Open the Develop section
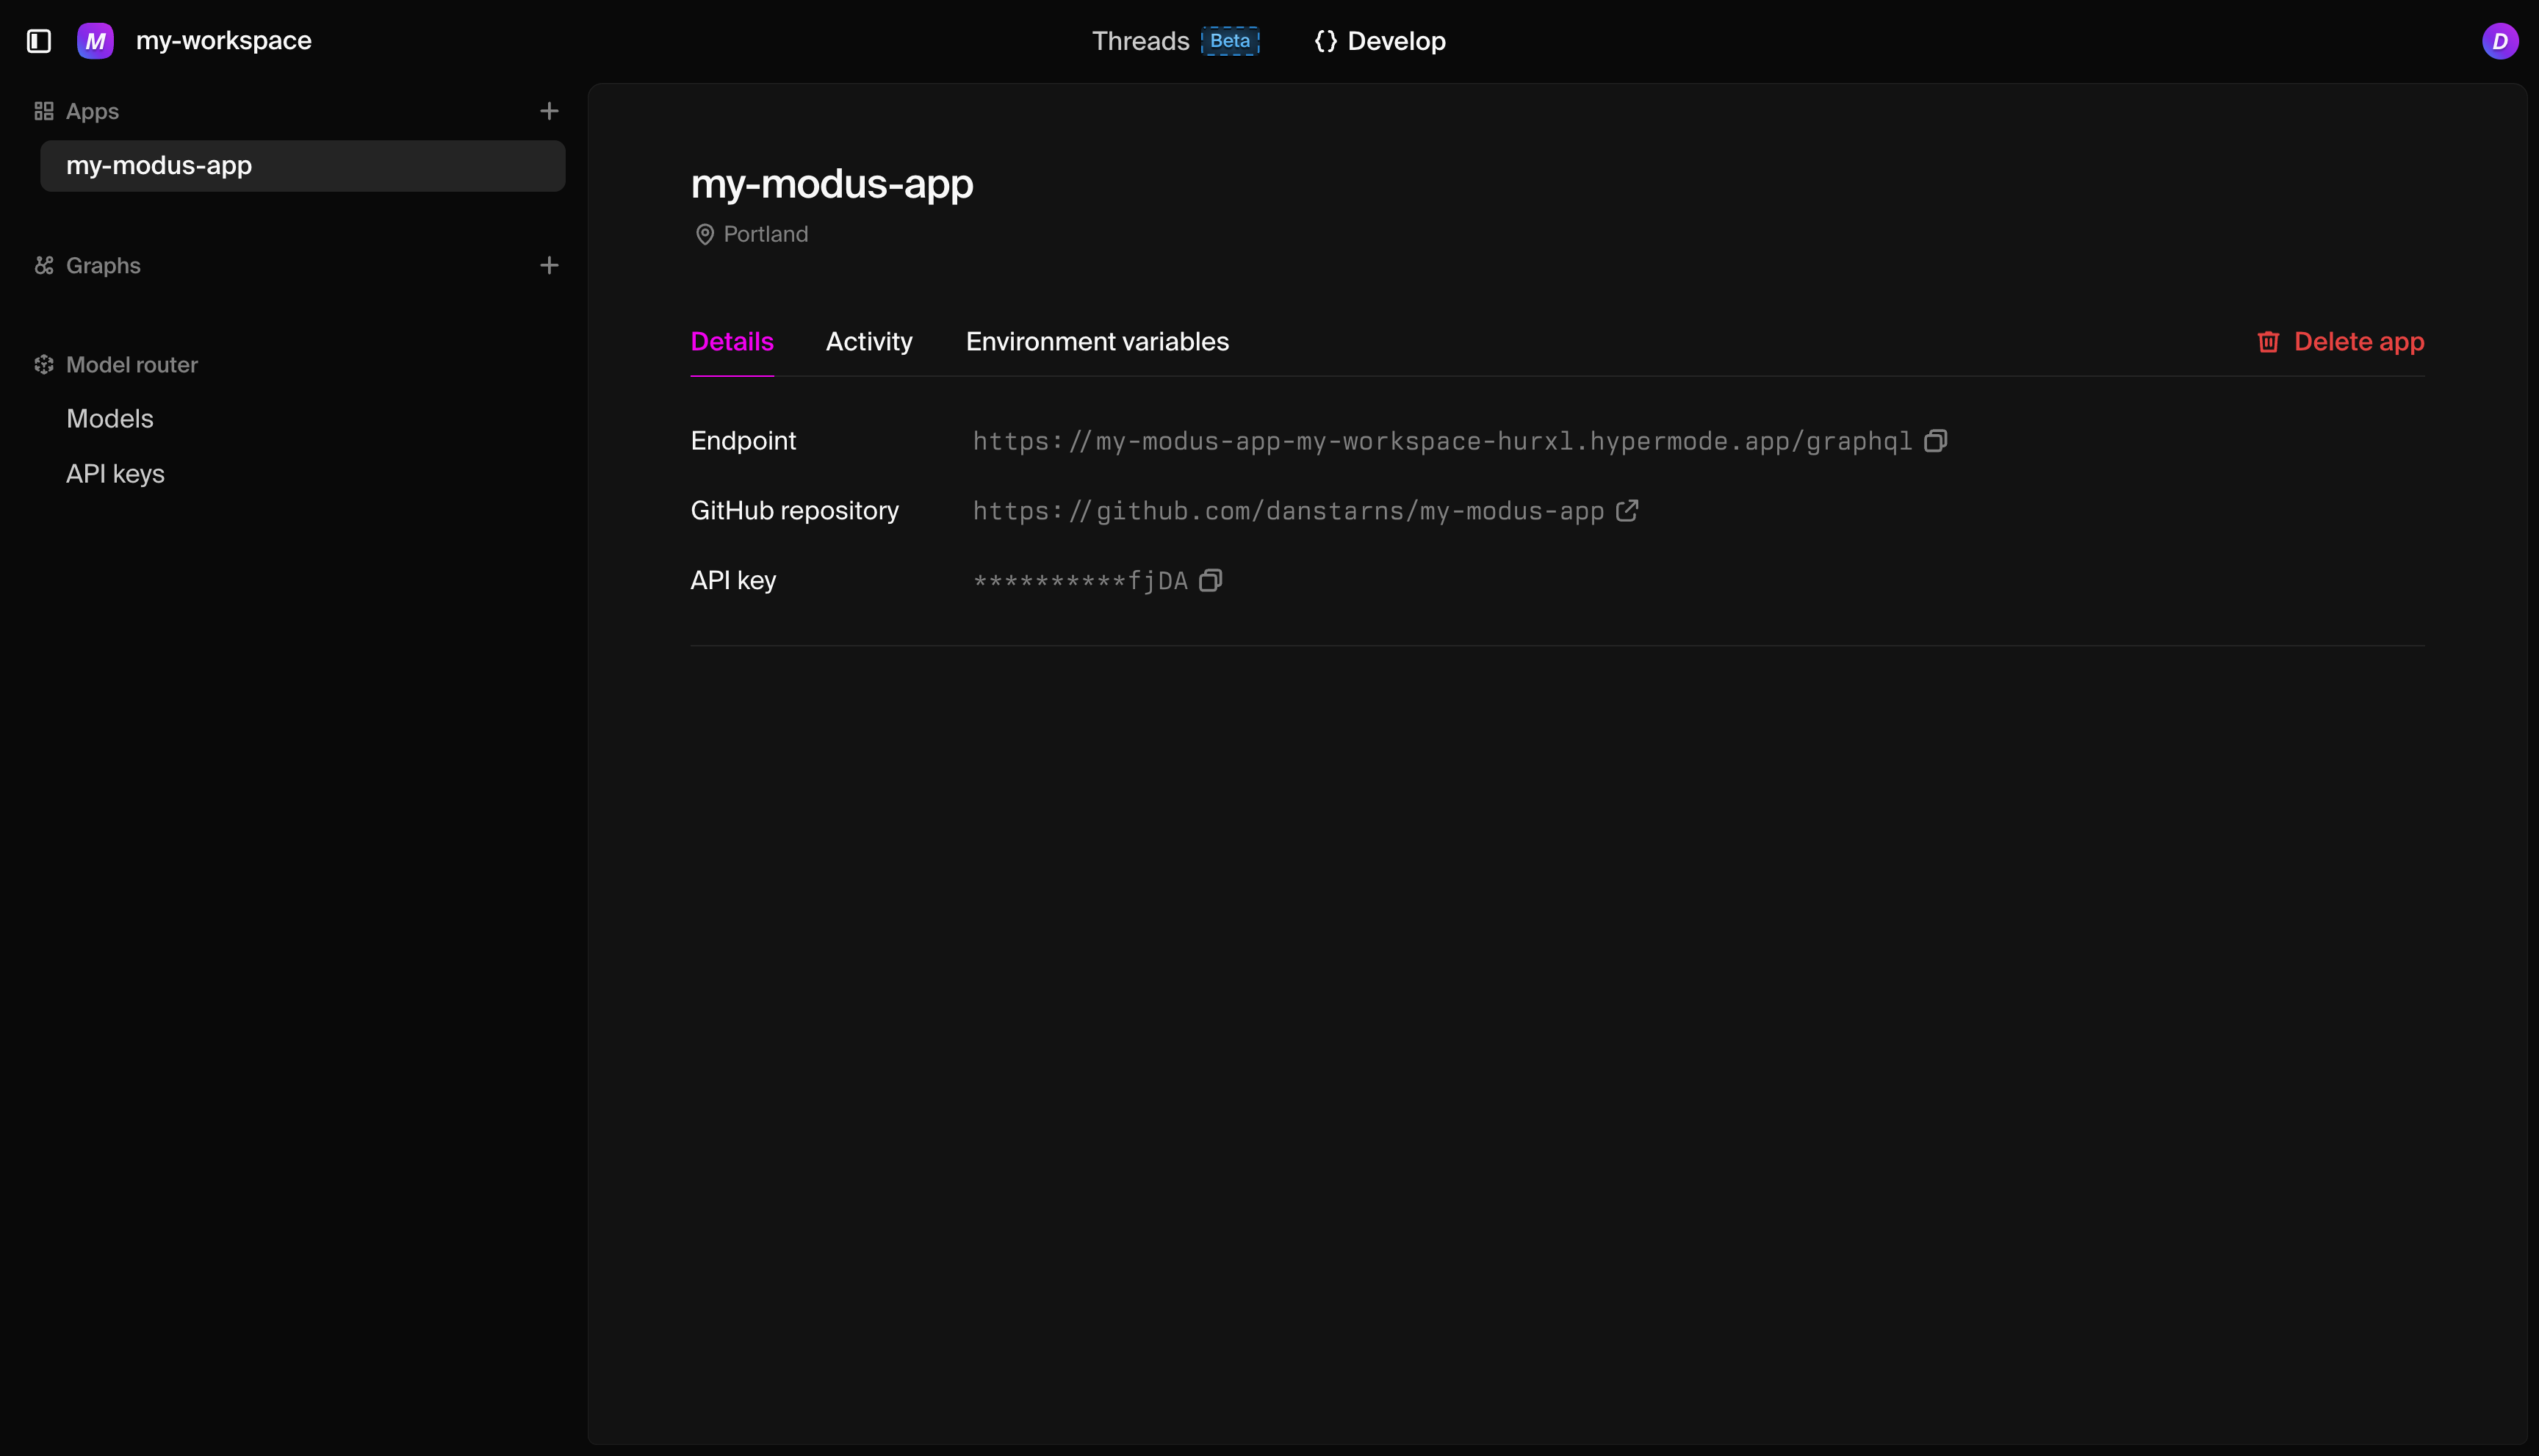Image resolution: width=2539 pixels, height=1456 pixels. (1380, 41)
